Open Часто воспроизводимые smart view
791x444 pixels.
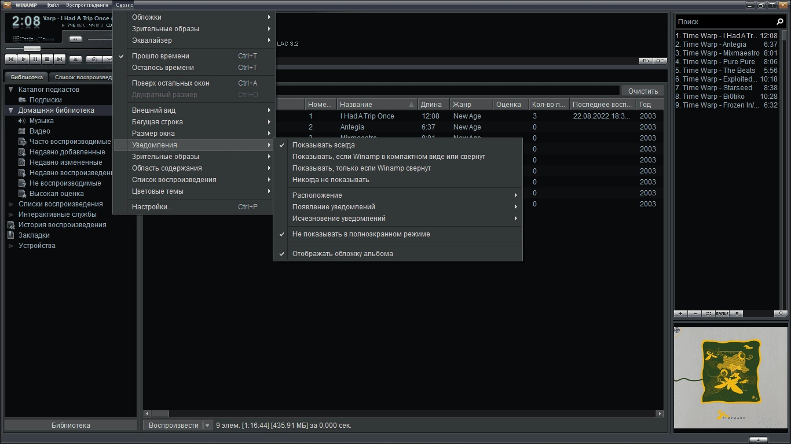click(70, 142)
